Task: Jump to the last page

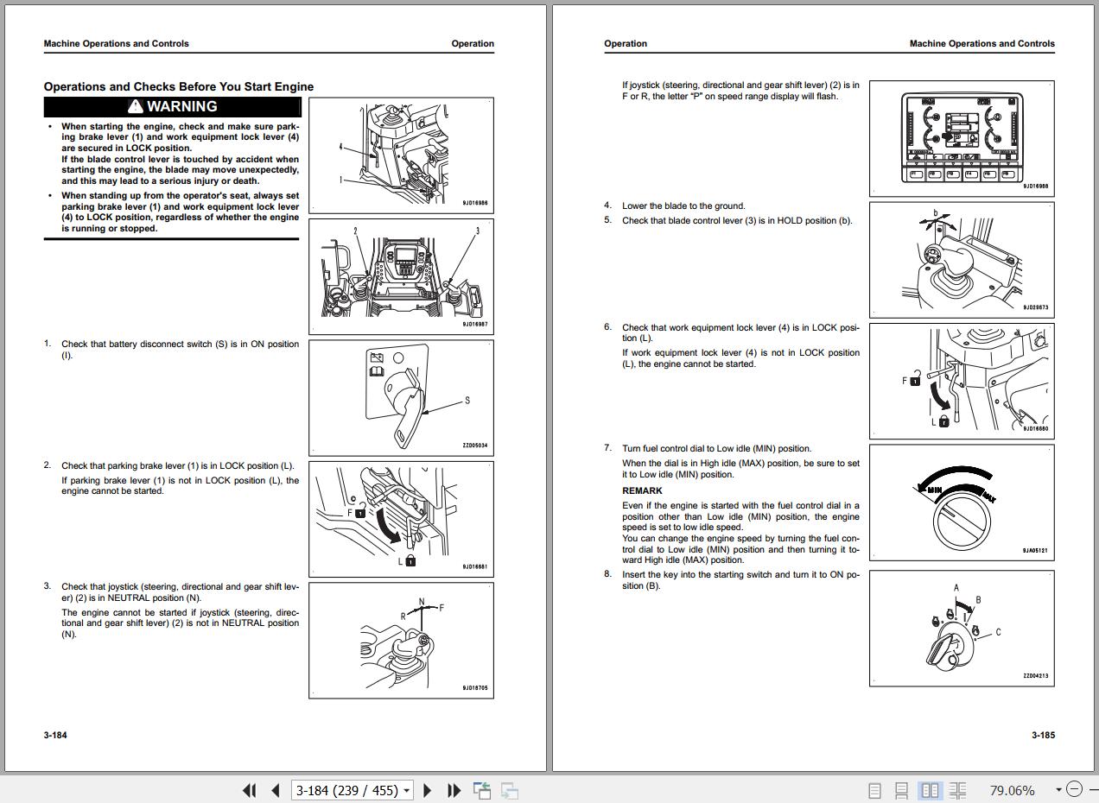Action: pos(454,790)
